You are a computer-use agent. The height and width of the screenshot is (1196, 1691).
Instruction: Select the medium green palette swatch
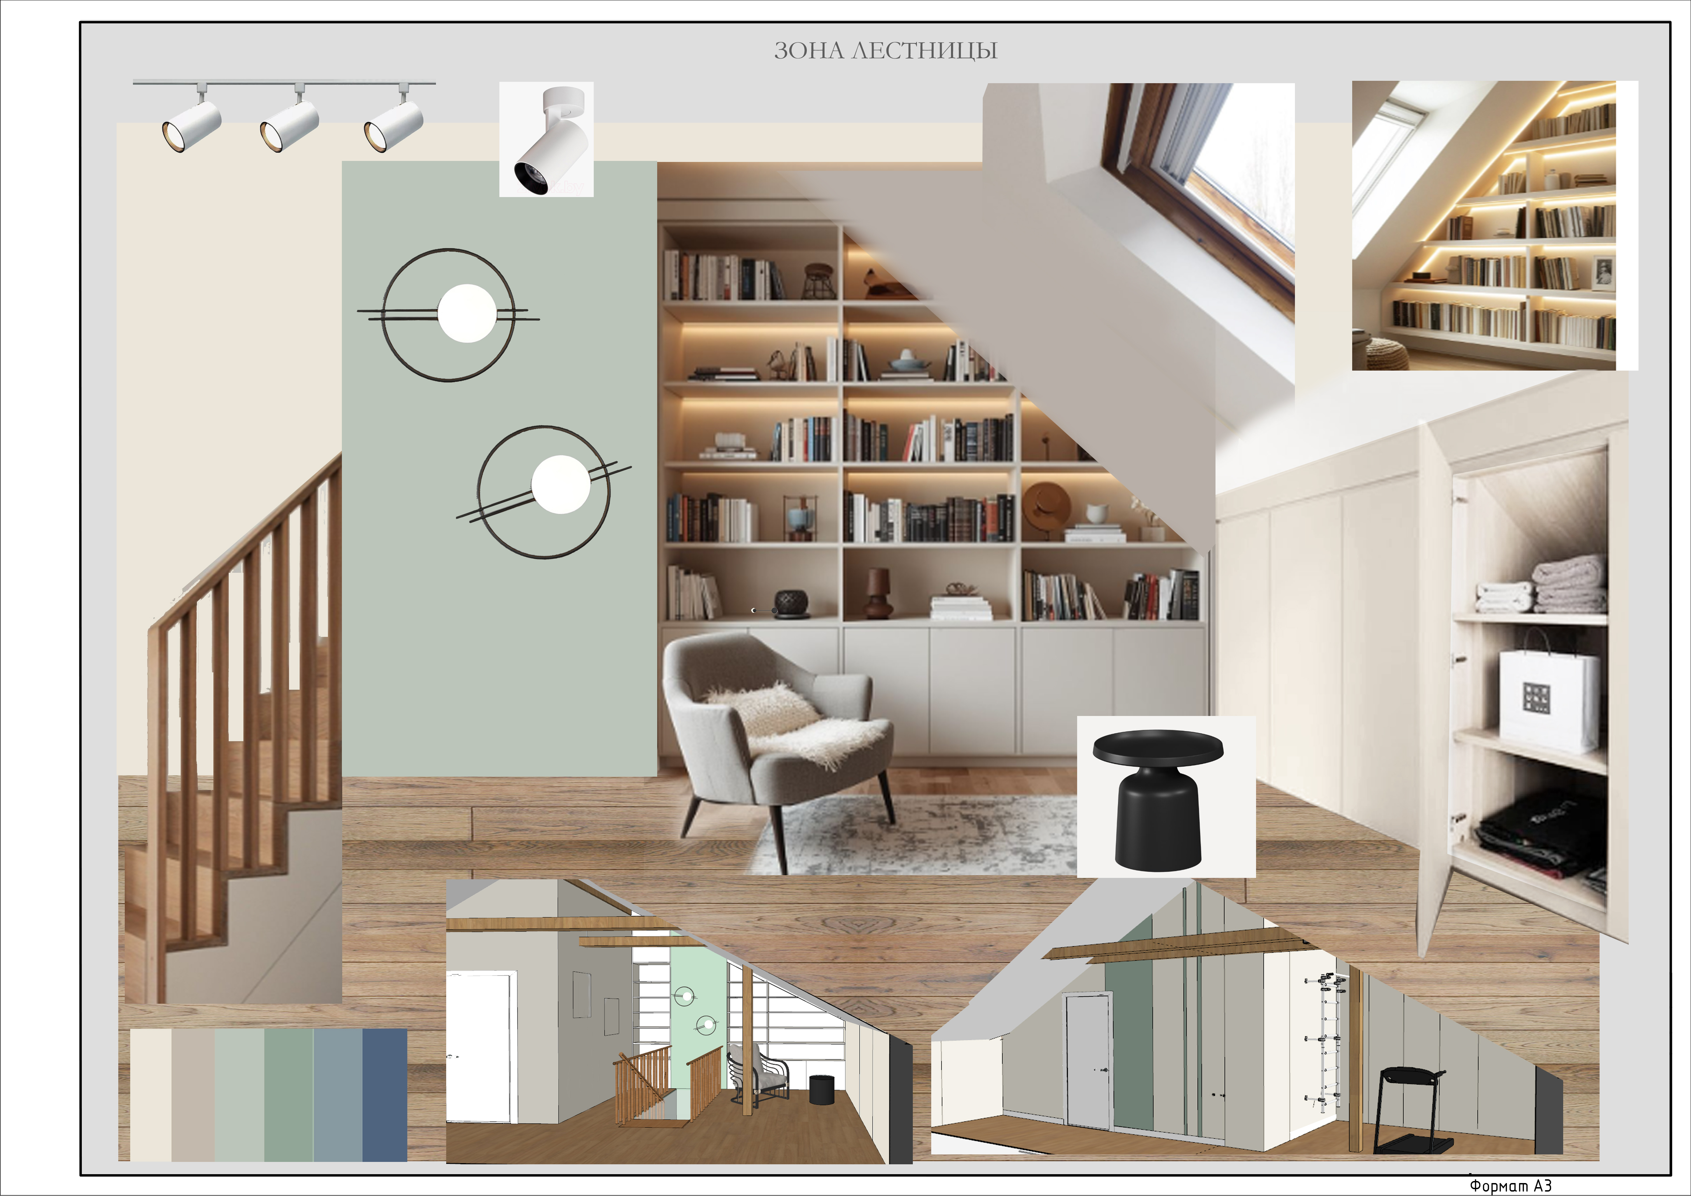289,1094
